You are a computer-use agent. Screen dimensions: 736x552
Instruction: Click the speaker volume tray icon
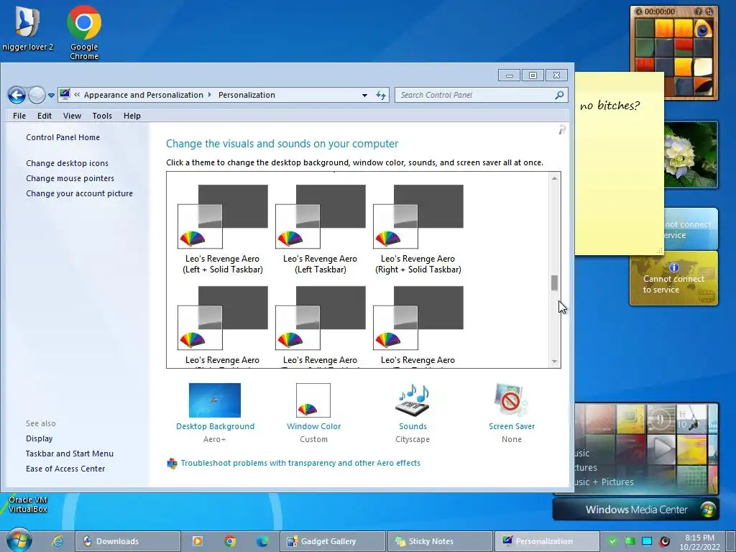(x=664, y=541)
